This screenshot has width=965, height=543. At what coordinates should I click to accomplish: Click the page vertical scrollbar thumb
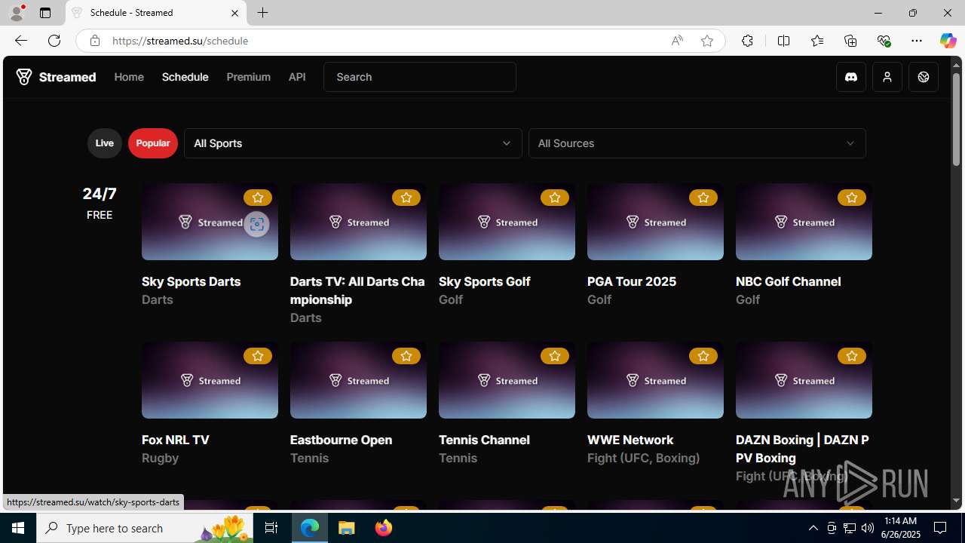[x=956, y=119]
